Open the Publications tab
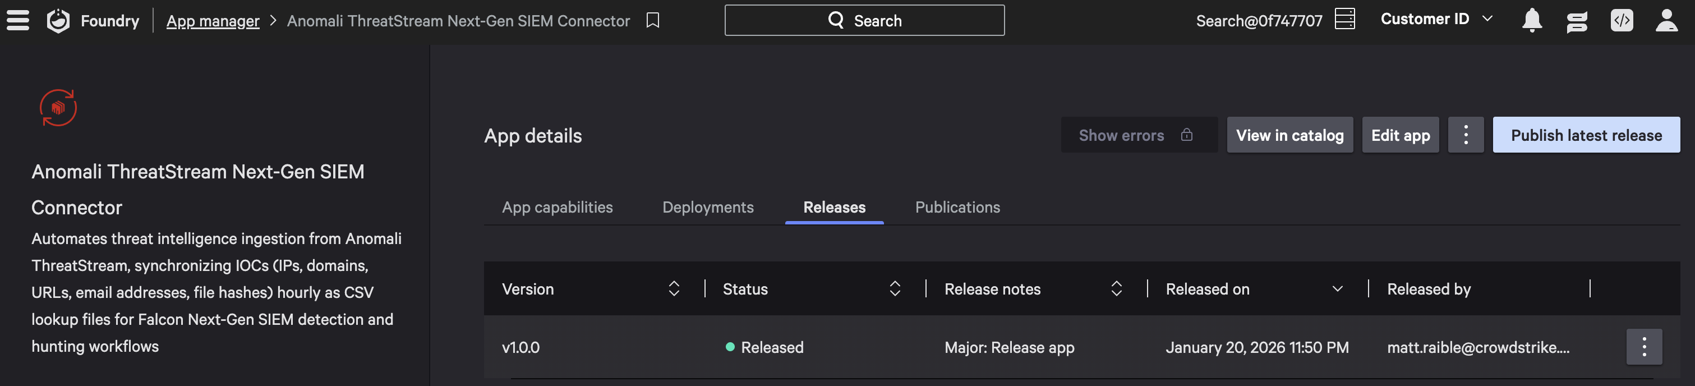1695x386 pixels. click(x=957, y=207)
